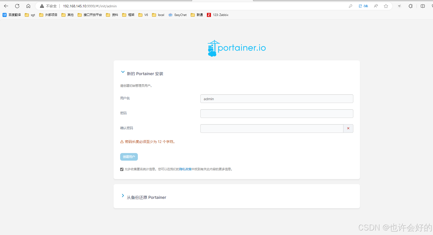
Task: Click the password length warning icon
Action: coord(122,142)
